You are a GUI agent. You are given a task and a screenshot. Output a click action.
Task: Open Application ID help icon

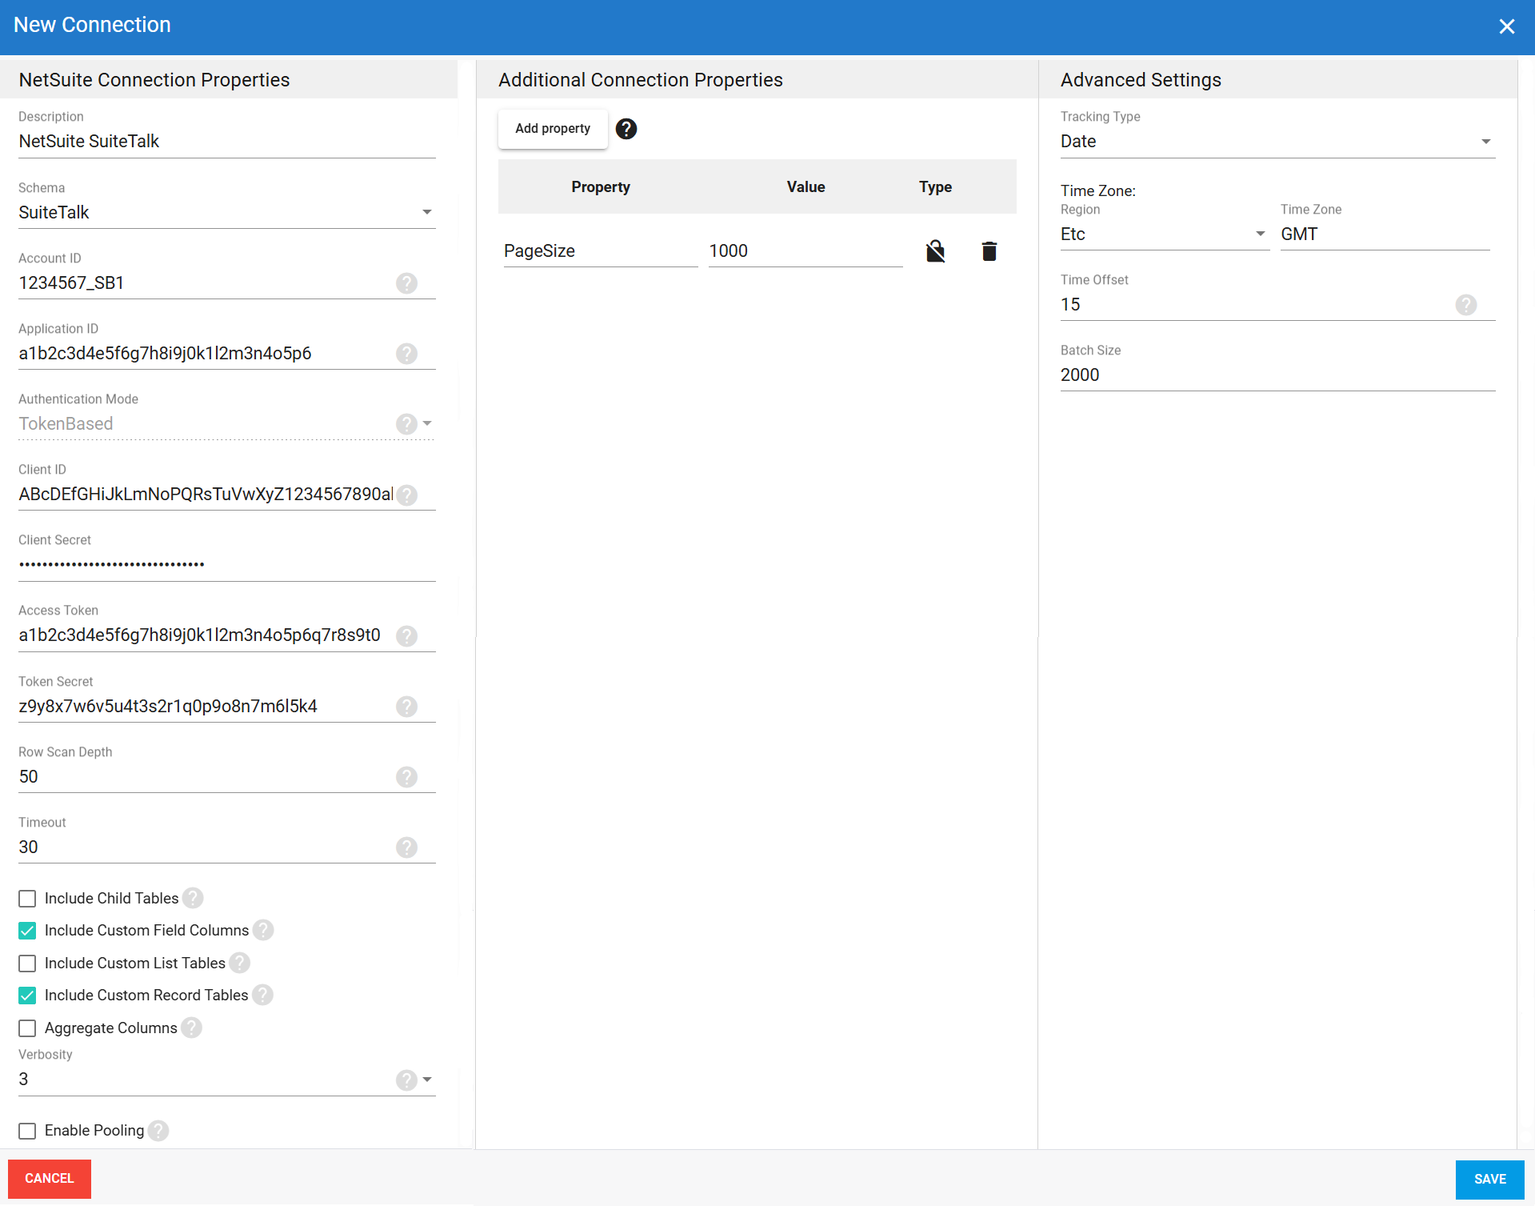pyautogui.click(x=406, y=354)
